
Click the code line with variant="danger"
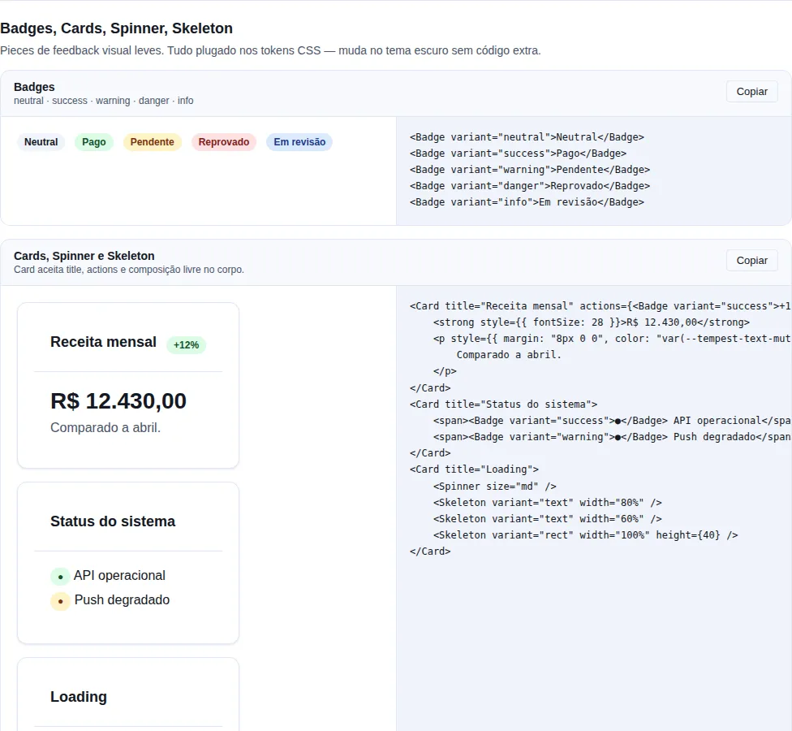pyautogui.click(x=530, y=185)
